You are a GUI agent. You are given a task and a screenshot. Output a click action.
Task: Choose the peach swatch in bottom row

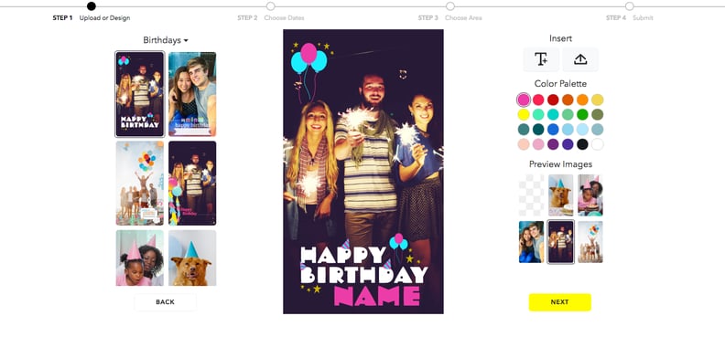[524, 144]
